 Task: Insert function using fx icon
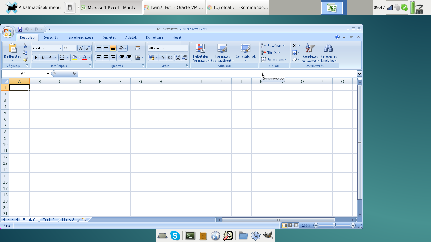click(x=74, y=73)
